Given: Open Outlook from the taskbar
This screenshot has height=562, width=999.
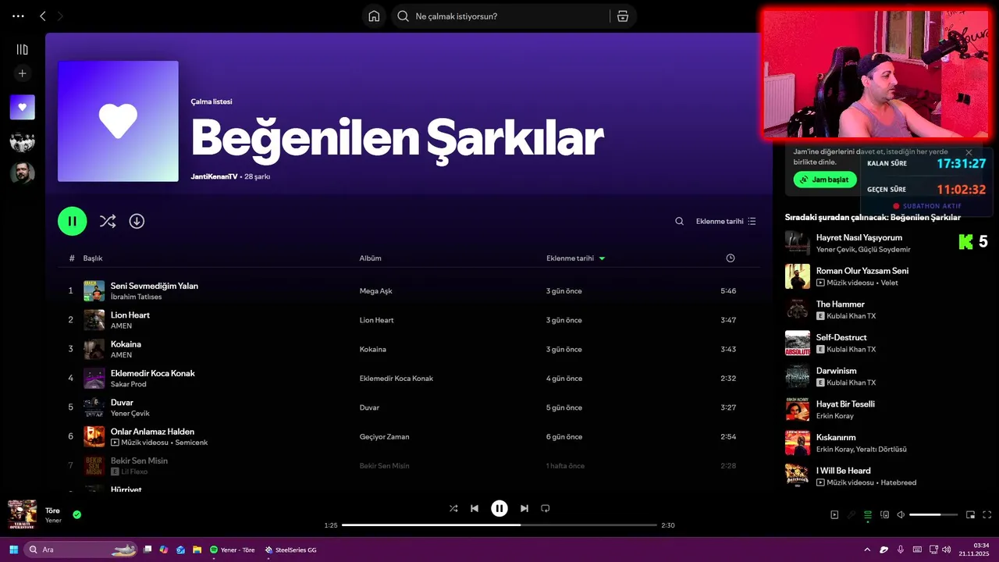Looking at the screenshot, I should [x=180, y=550].
